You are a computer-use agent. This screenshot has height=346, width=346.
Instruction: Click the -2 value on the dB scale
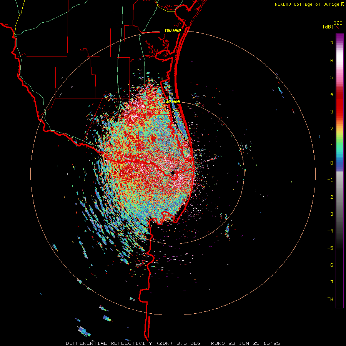pyautogui.click(x=330, y=197)
